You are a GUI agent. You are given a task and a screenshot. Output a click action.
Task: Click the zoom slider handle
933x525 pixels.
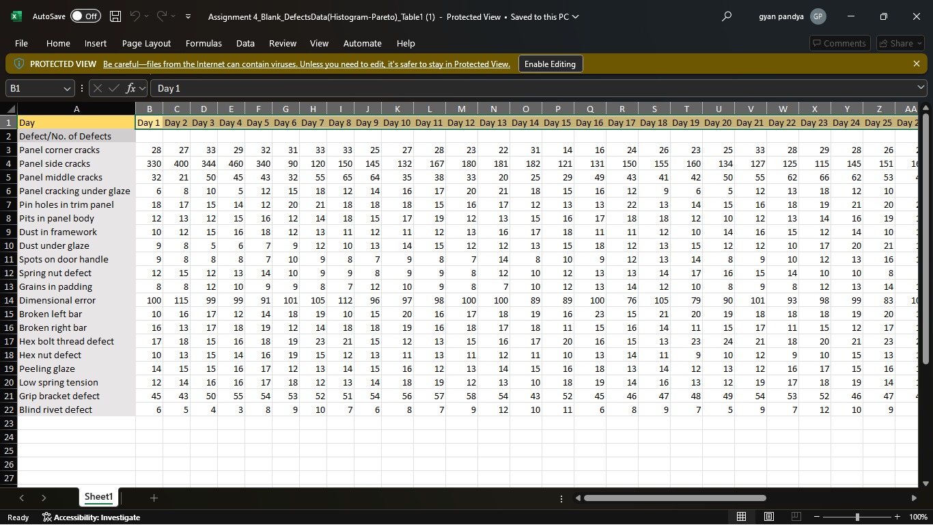pyautogui.click(x=857, y=517)
